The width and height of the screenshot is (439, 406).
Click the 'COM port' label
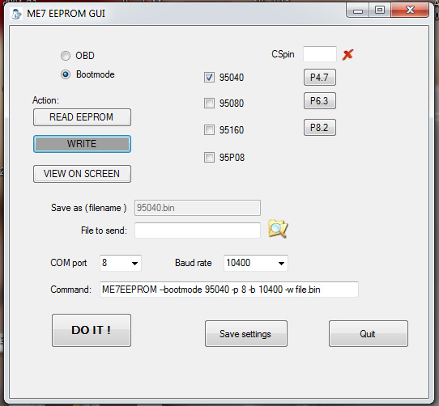[69, 263]
